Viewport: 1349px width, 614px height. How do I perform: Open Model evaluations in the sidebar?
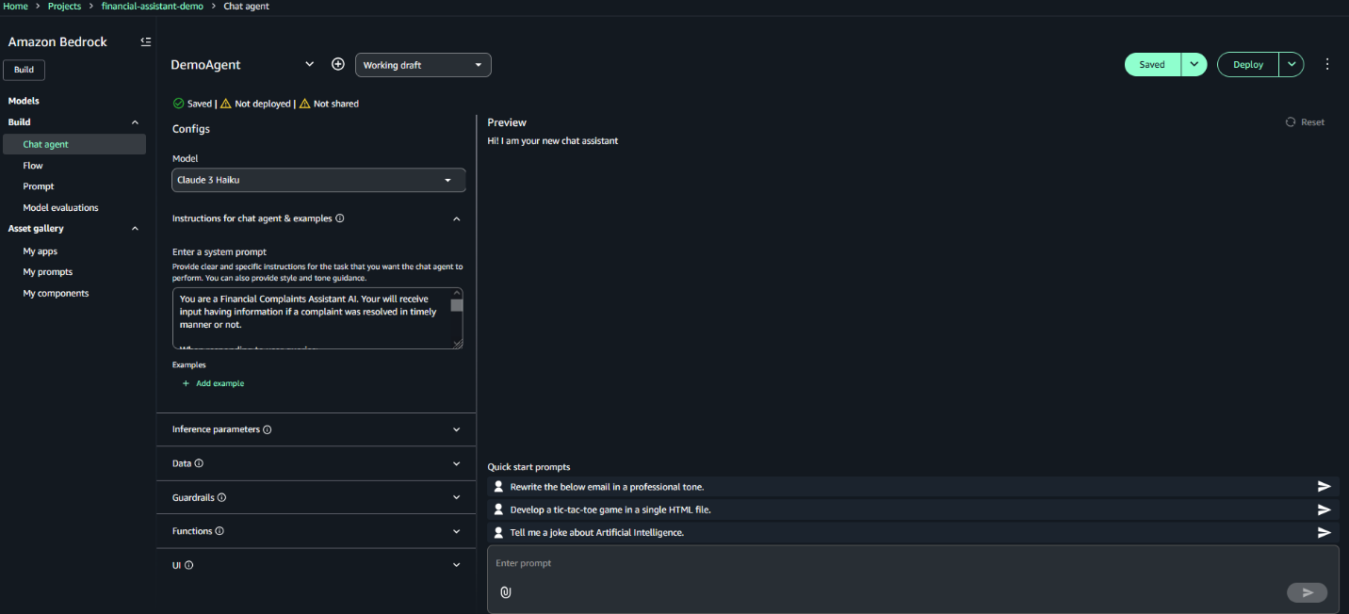pos(60,207)
